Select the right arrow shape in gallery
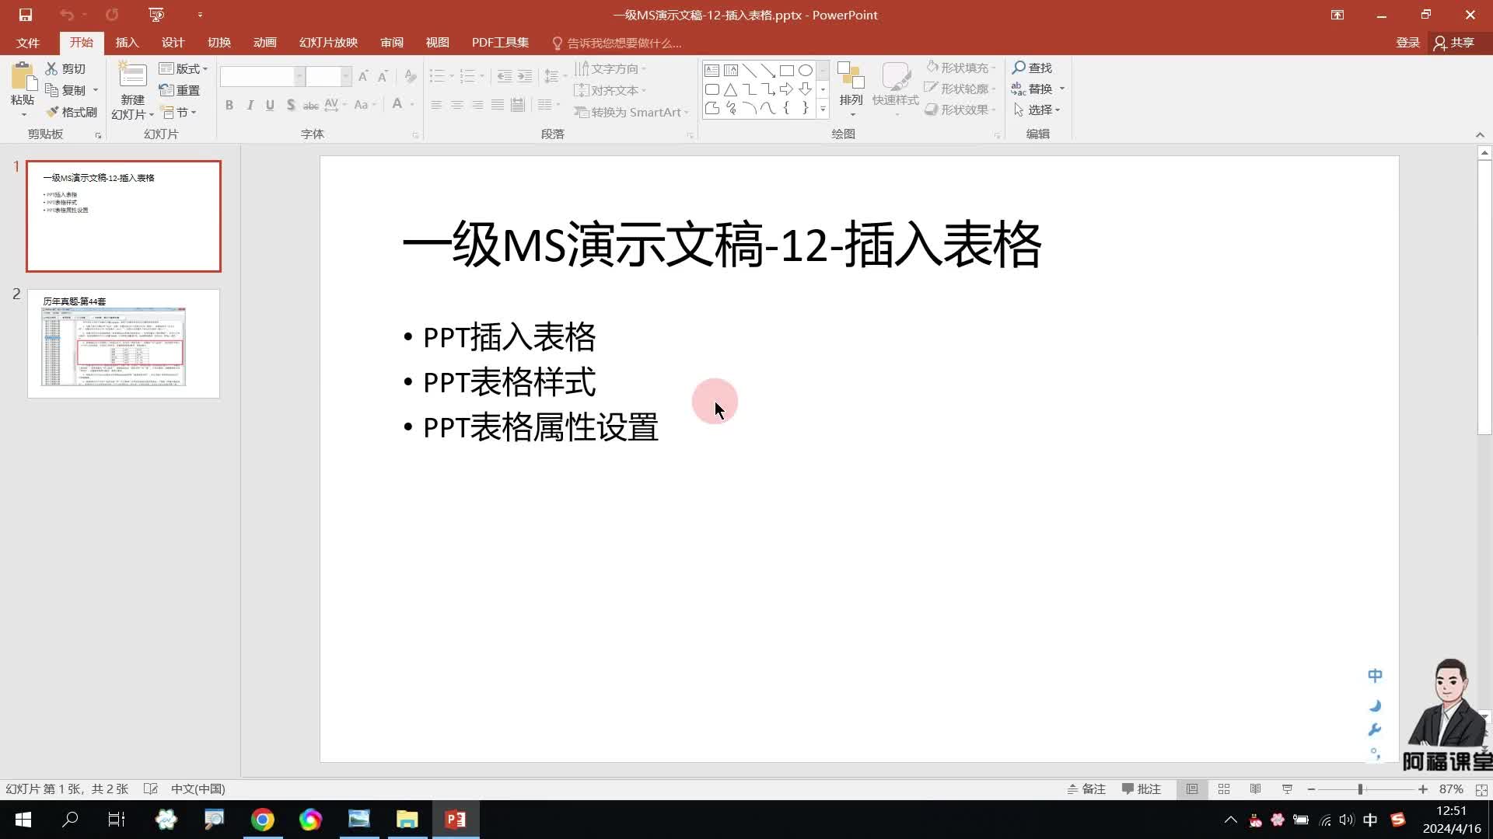1493x839 pixels. click(787, 89)
